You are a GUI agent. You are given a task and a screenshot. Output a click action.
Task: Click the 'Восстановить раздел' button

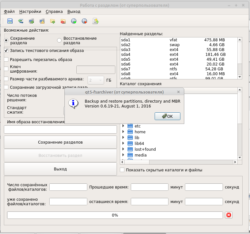point(60,156)
